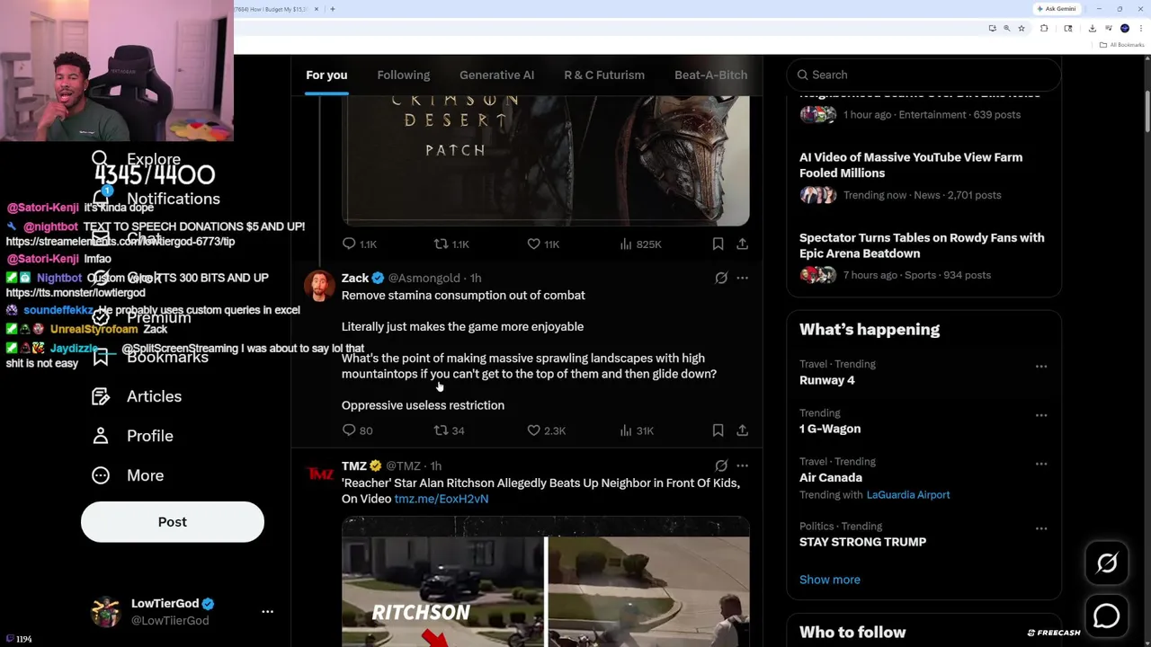Screen dimensions: 1151x647
Task: Open more options for STAY STRONG TRUMP trend
Action: click(x=1040, y=528)
